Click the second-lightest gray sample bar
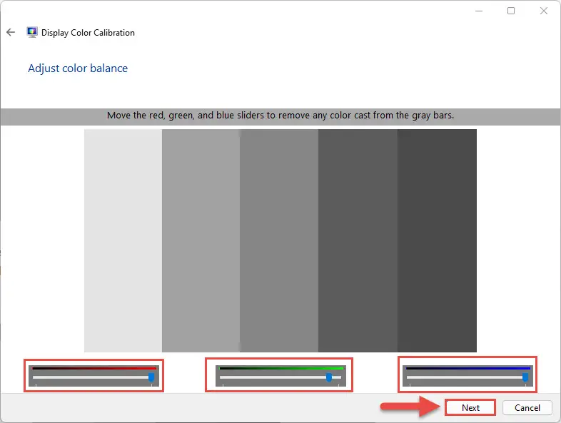561x423 pixels. 201,240
